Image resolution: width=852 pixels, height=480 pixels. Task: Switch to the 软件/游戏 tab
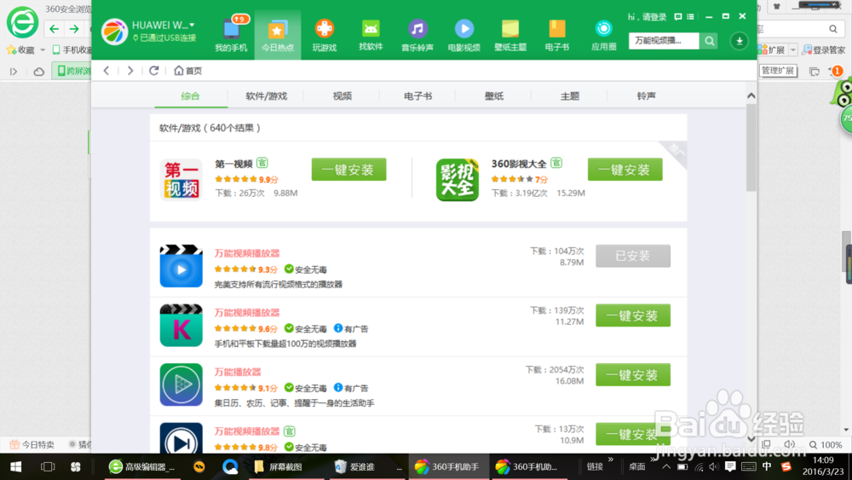tap(266, 96)
